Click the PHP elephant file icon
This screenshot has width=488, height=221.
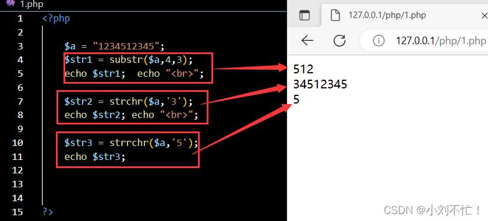pyautogui.click(x=10, y=3)
